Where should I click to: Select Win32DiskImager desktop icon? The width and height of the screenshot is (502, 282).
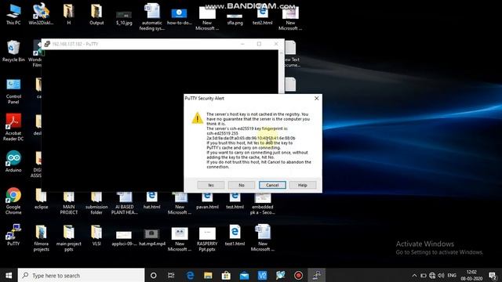(41, 14)
